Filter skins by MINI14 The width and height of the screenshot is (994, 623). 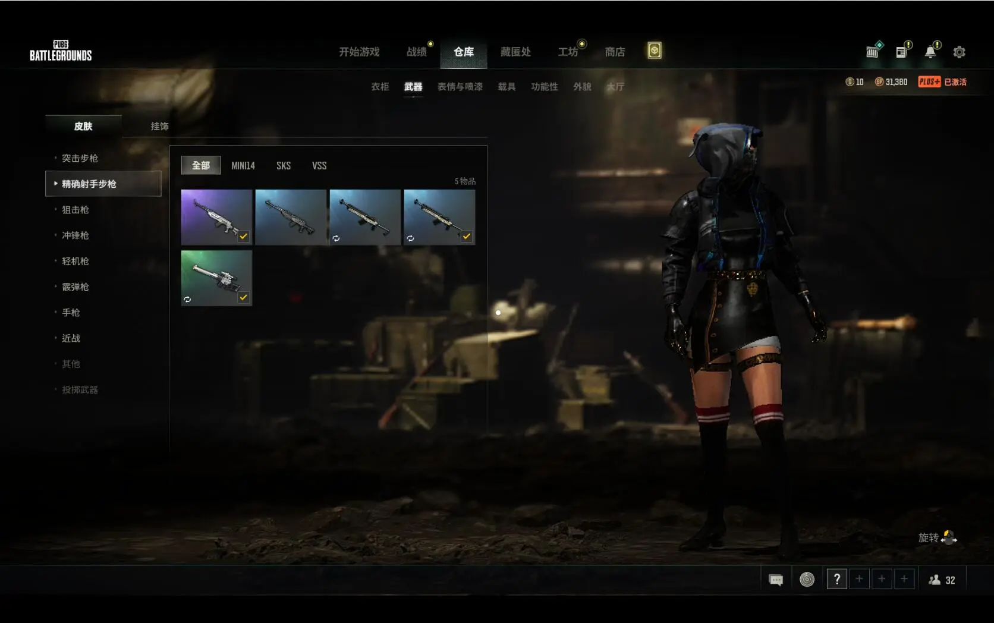tap(243, 166)
